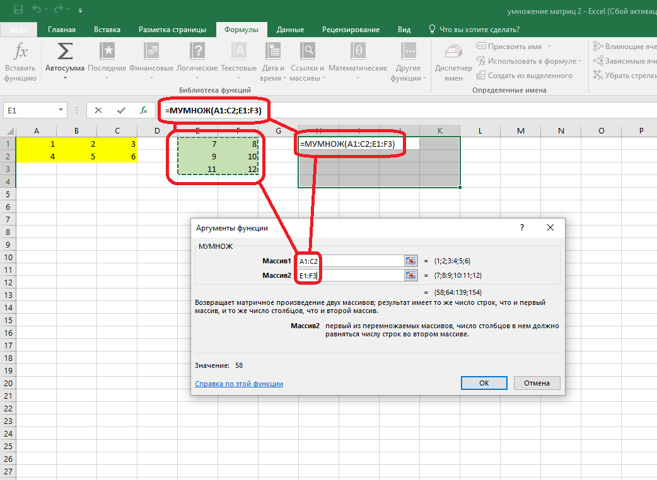Expand the Name Box dropdown arrow
657x480 pixels.
[x=61, y=110]
